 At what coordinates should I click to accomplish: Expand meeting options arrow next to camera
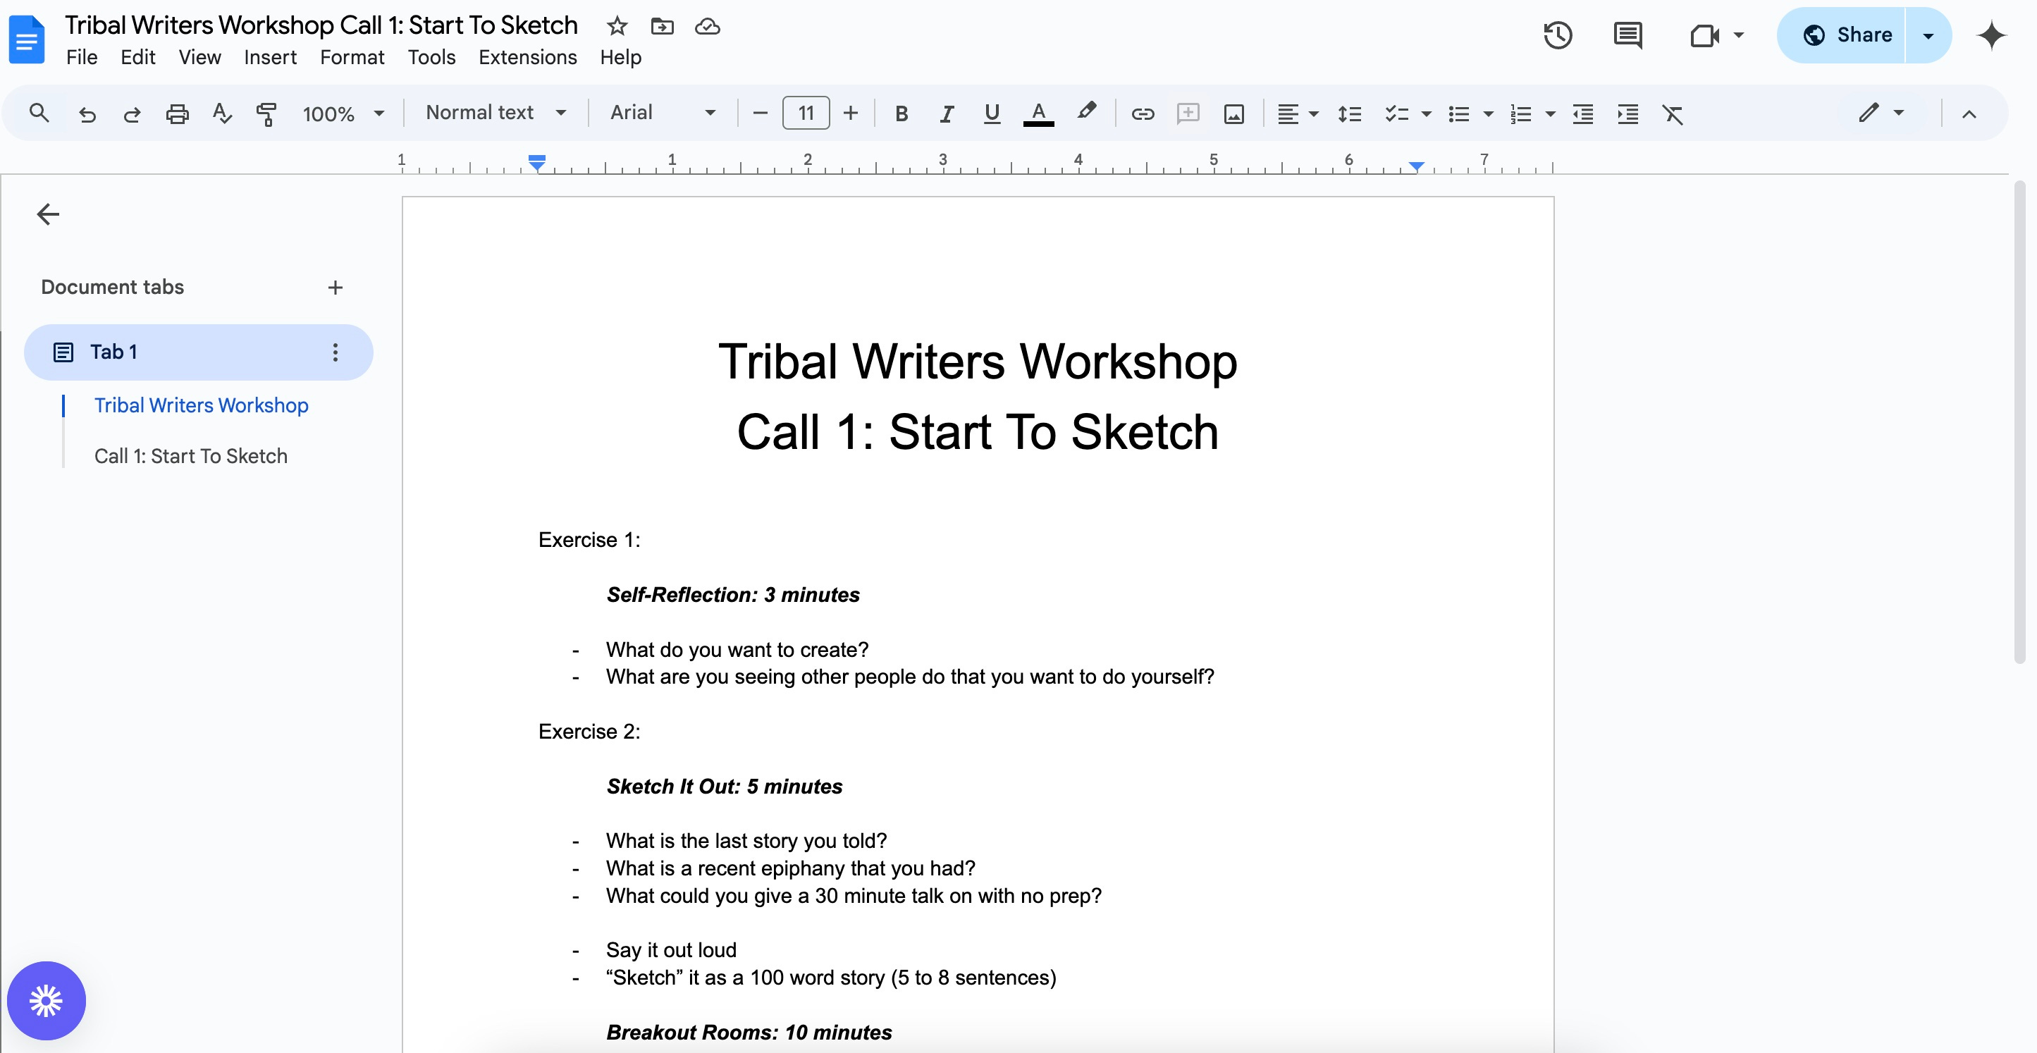(x=1738, y=35)
